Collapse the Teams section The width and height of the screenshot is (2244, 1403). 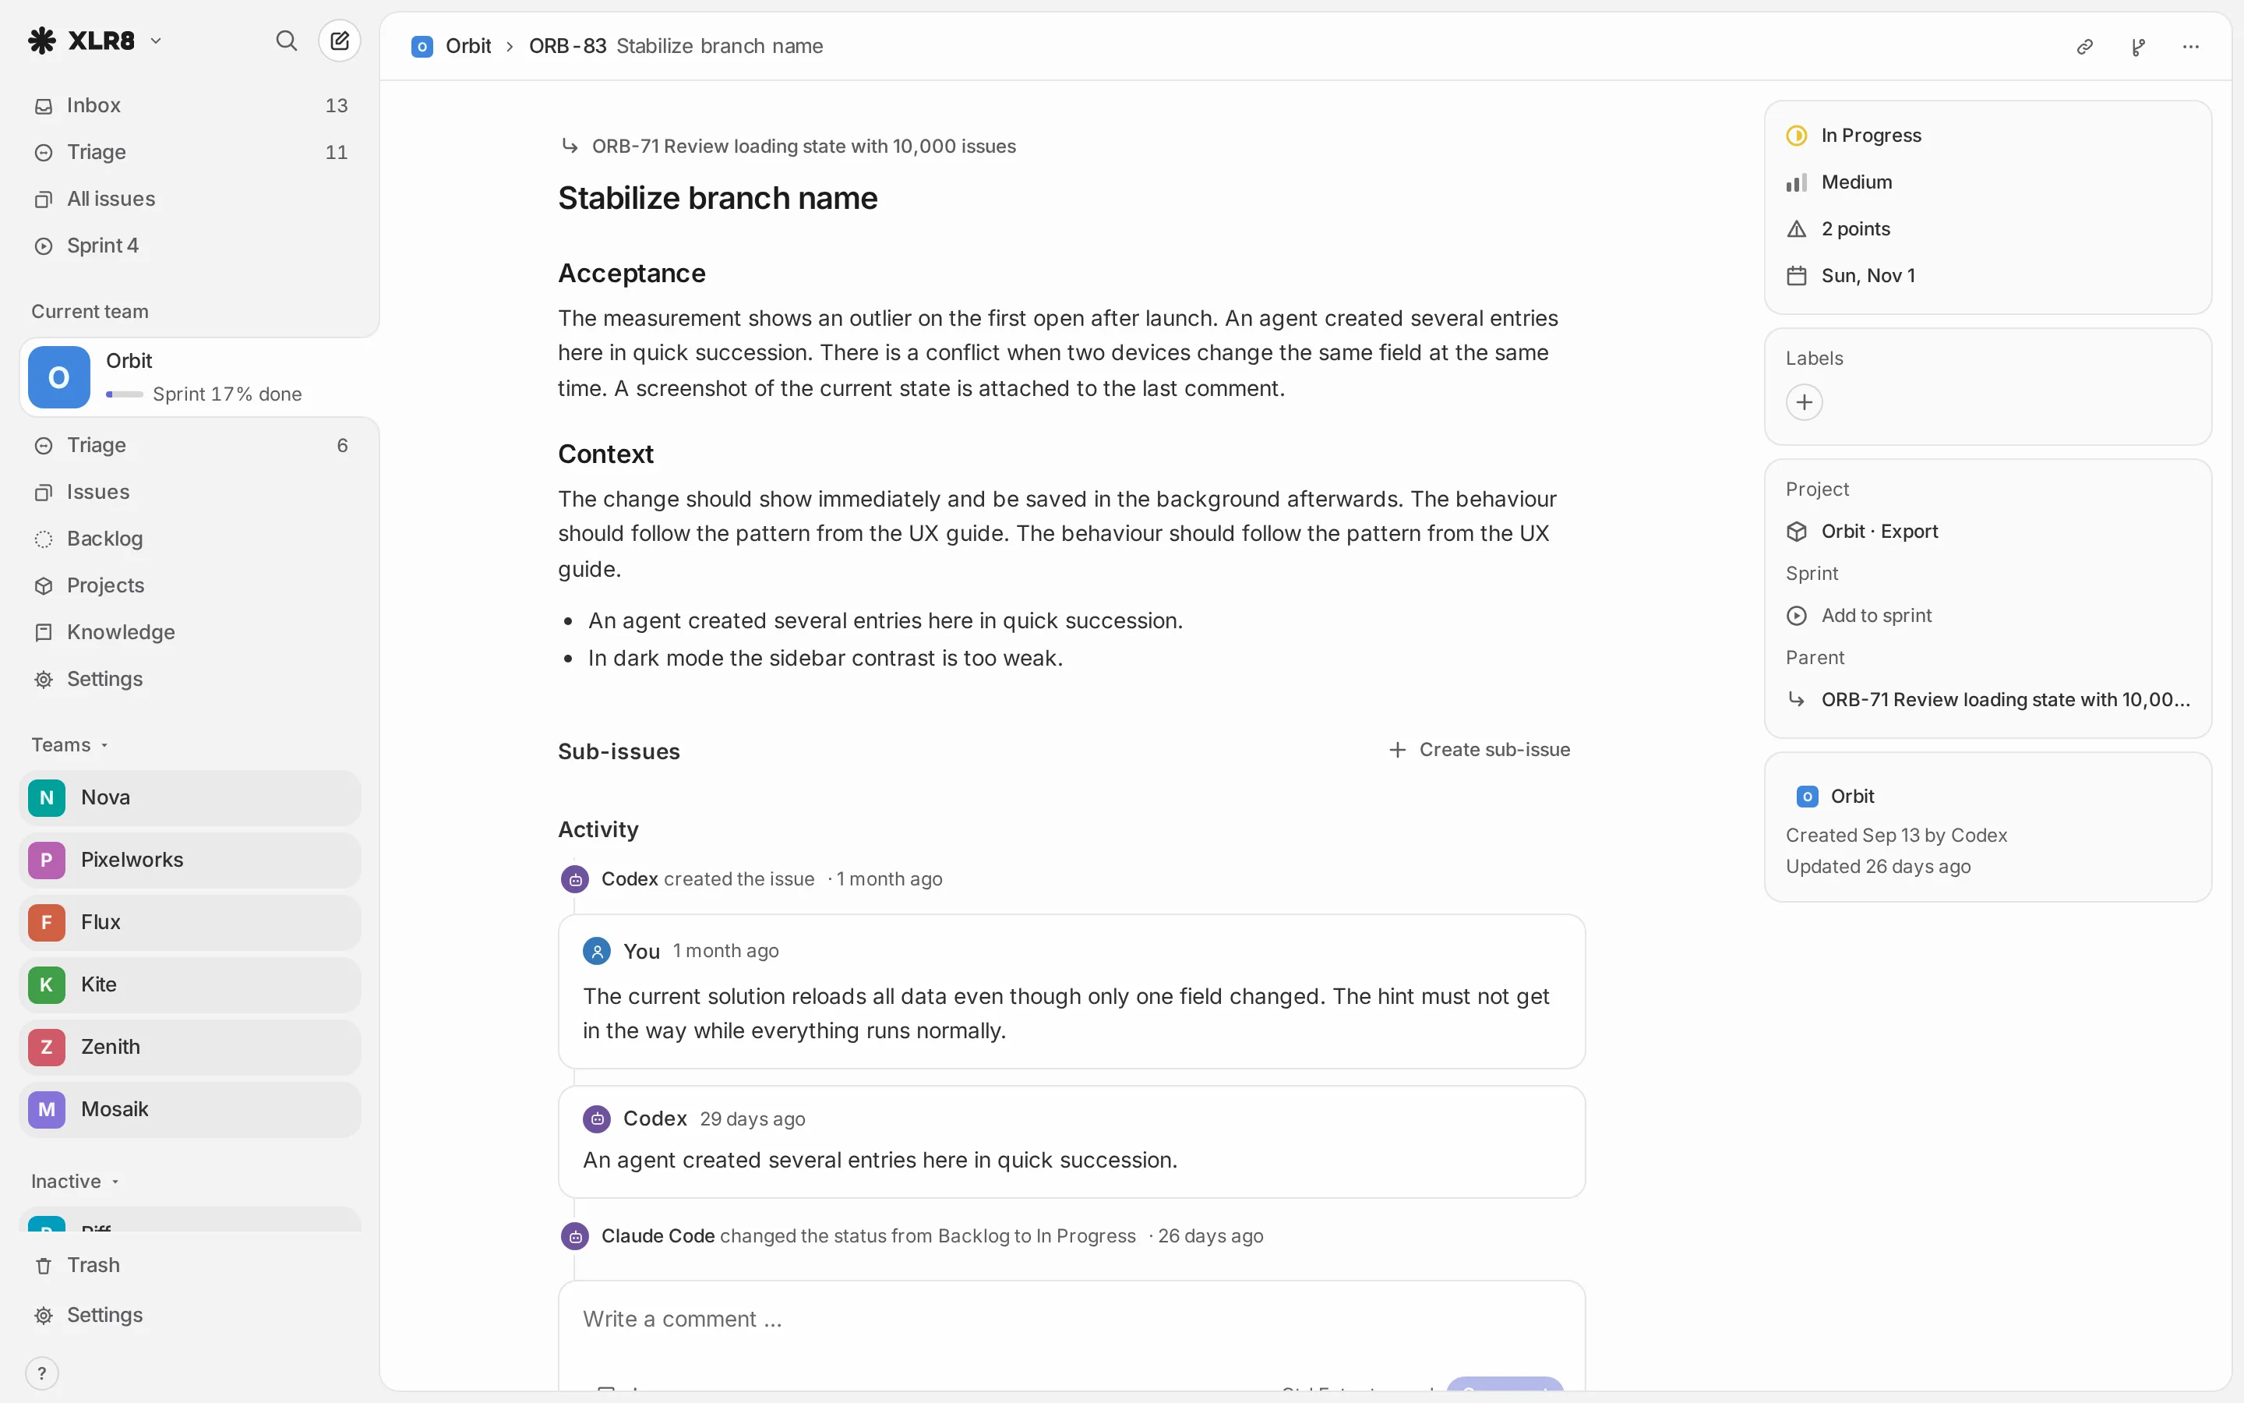coord(70,745)
